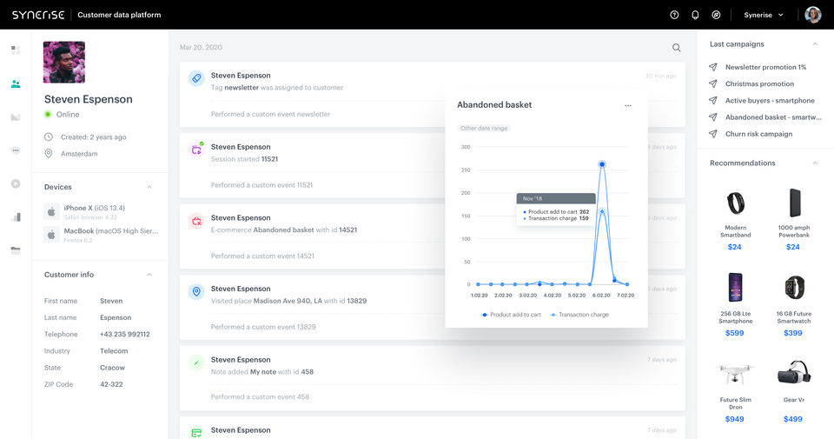Collapse the Last campaigns section
834x439 pixels.
click(815, 44)
